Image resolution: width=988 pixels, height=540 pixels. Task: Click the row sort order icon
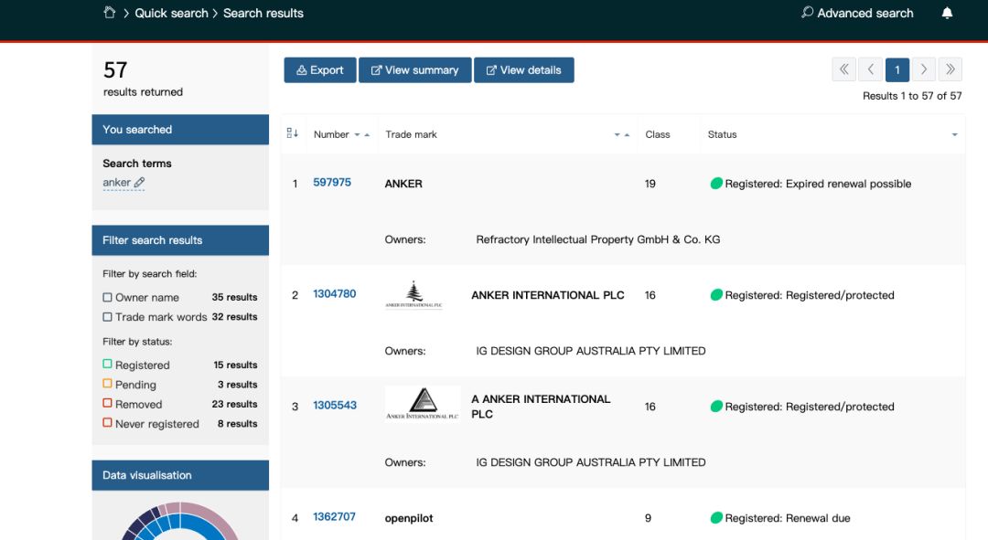tap(293, 134)
